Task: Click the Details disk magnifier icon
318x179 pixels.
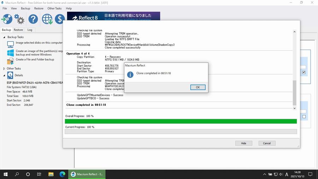Action: 10,75
